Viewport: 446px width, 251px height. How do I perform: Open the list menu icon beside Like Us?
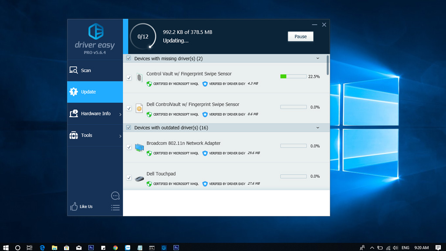[x=115, y=207]
